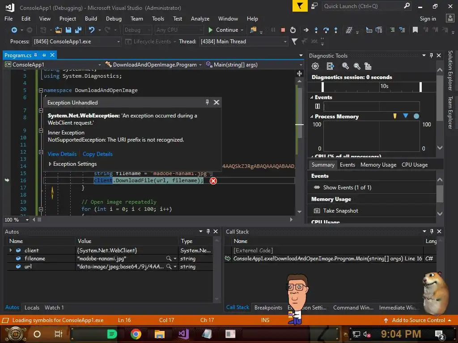Click the editor horizontal scrollbar track
The height and width of the screenshot is (343, 458).
[164, 220]
